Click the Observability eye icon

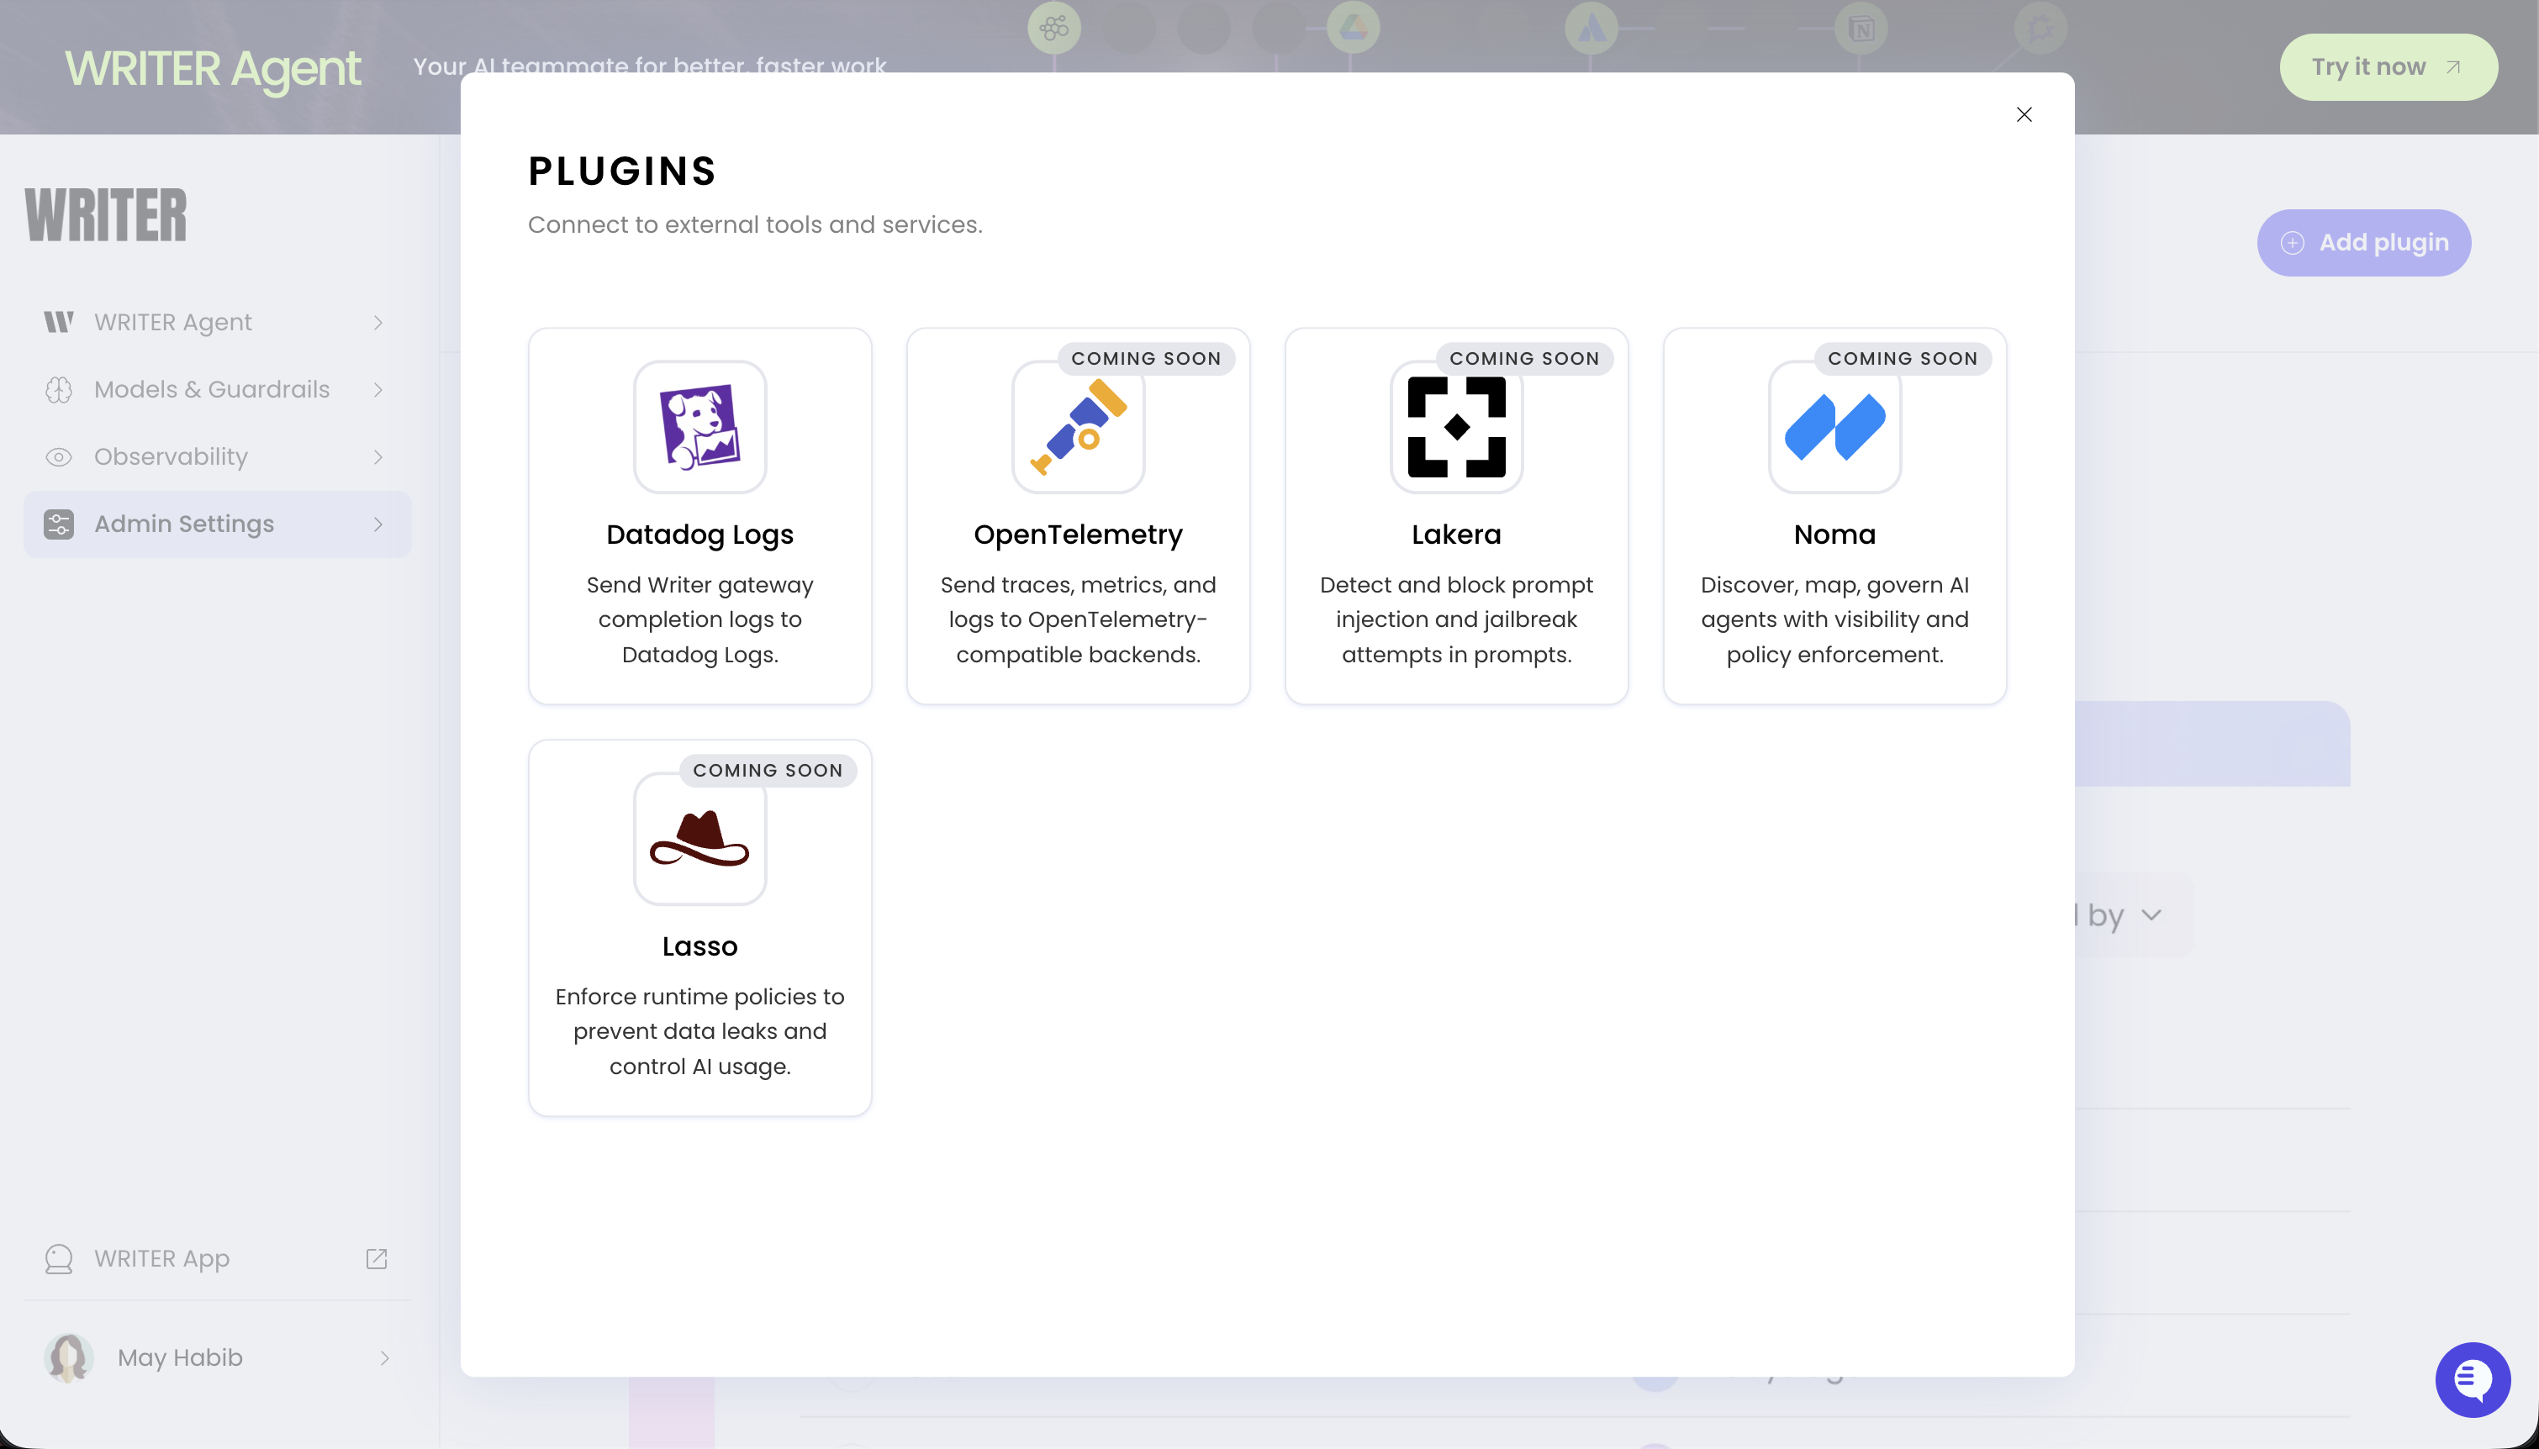58,456
